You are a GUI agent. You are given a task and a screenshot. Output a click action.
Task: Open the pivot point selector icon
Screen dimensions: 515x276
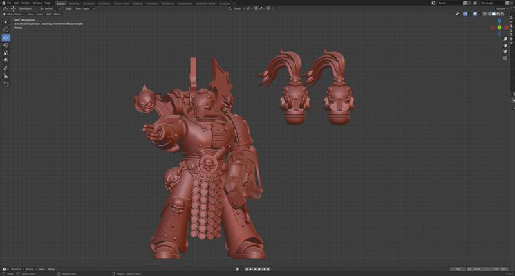[x=249, y=8]
